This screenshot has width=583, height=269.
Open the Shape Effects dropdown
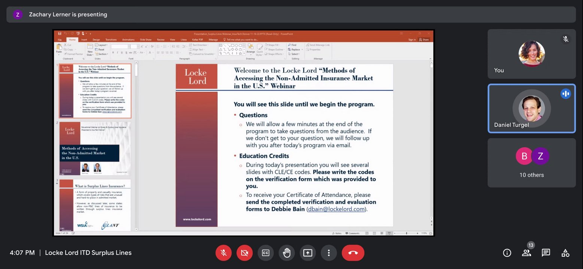[274, 54]
